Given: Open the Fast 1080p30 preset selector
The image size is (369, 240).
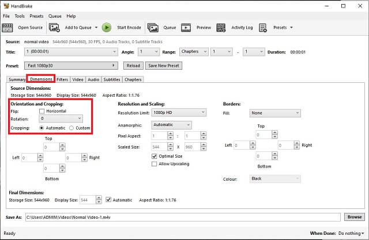Looking at the screenshot, I should click(71, 66).
